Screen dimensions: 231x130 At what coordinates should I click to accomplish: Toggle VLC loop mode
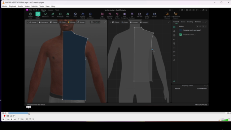click(x=30, y=119)
